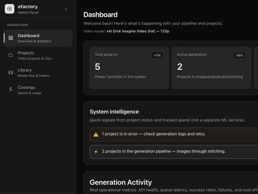
Task: Go to Projects in the sidebar
Action: [x=38, y=55]
